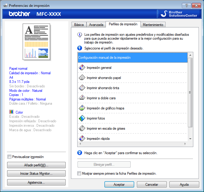Confirm with the Aceptar button
Screen dimensions: 204x192
[x=119, y=185]
